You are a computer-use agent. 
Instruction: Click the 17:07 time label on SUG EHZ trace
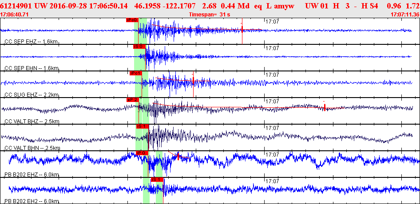(272, 75)
